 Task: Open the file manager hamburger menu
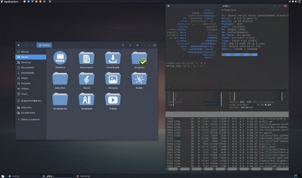click(x=137, y=45)
